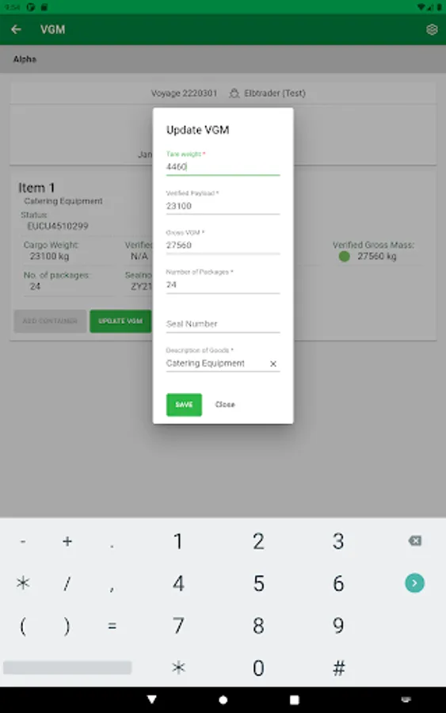The image size is (446, 713).
Task: Tap the number 5 key
Action: pos(259,583)
